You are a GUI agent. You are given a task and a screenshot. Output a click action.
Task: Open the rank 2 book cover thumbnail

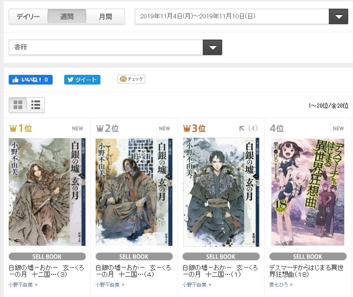[134, 192]
